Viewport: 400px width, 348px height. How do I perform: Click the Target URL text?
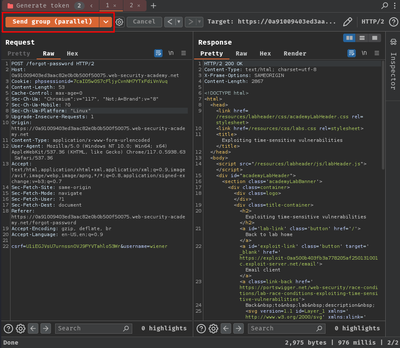[x=272, y=21]
